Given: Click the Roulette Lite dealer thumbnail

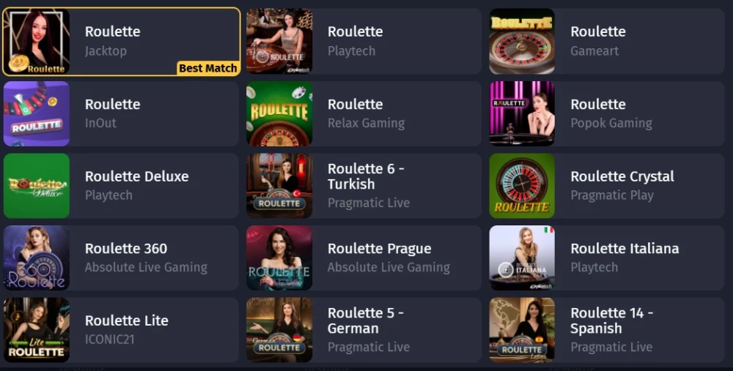Looking at the screenshot, I should pos(37,330).
